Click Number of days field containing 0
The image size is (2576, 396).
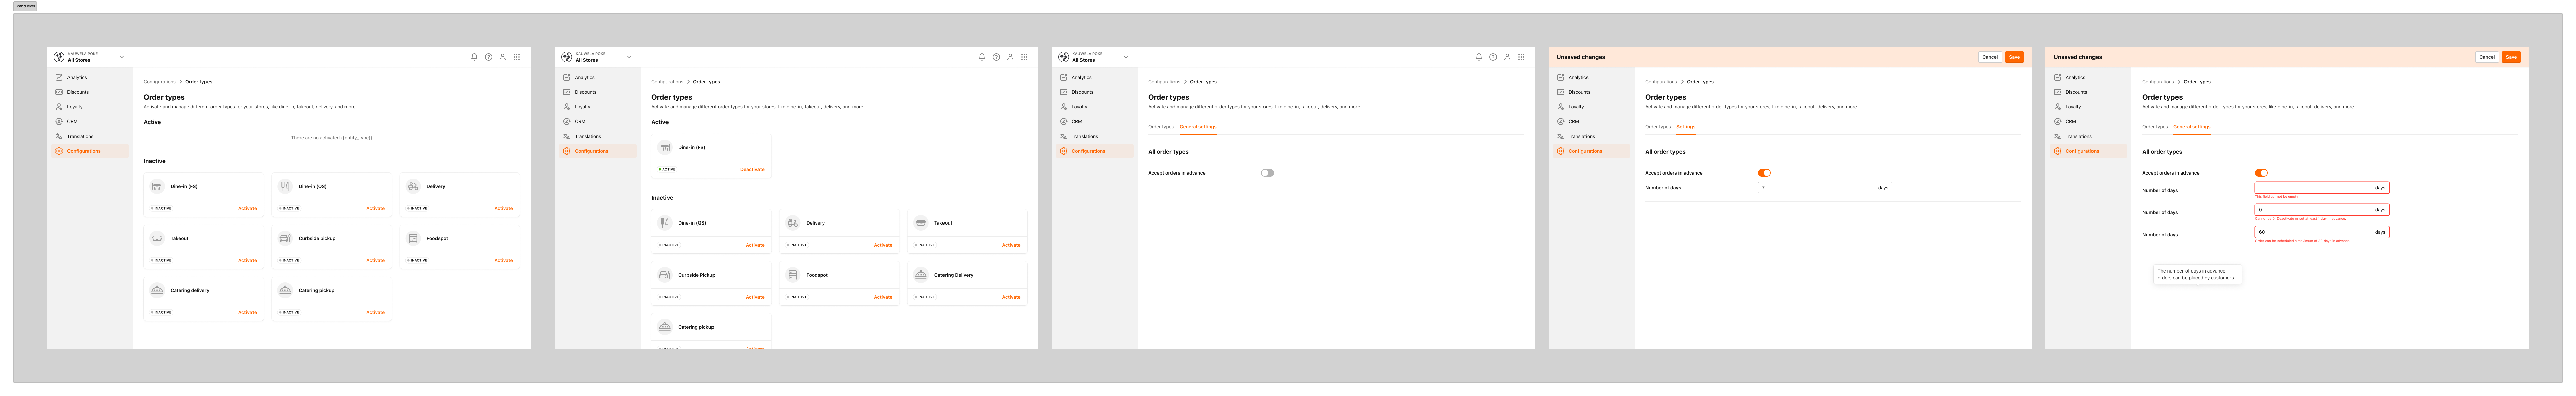tap(2322, 210)
